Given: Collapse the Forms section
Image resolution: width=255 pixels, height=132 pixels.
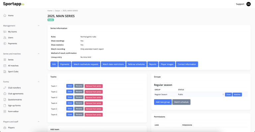Looking at the screenshot, I should 39,82.
